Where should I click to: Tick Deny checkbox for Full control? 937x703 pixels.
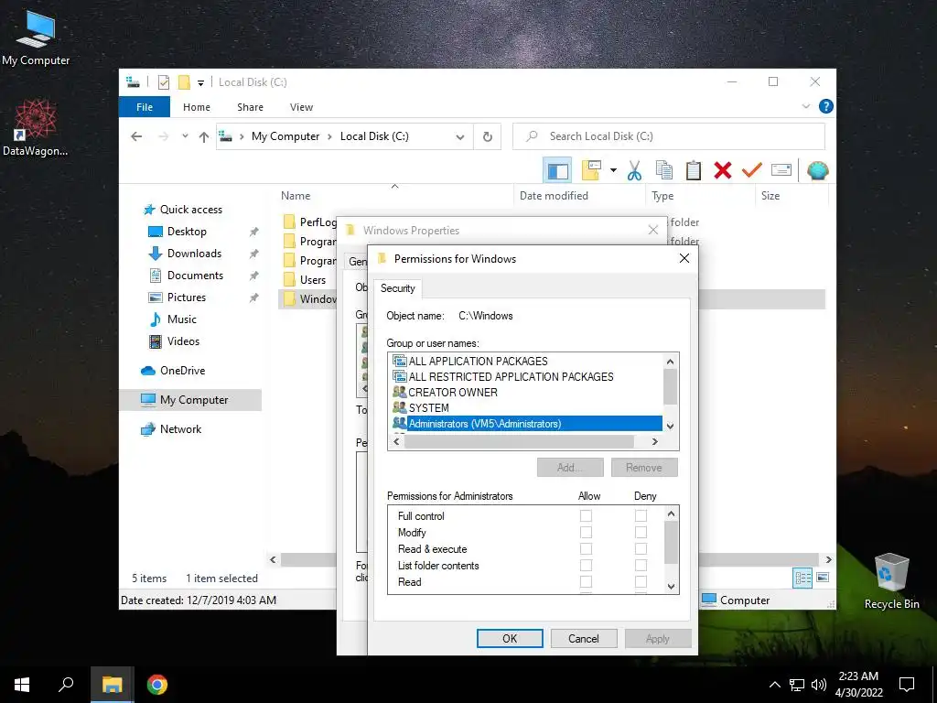tap(641, 515)
